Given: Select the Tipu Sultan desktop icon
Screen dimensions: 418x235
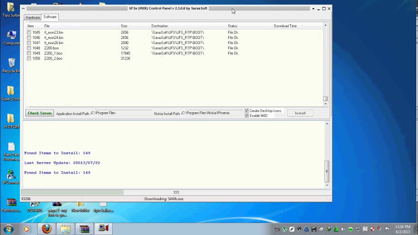Looking at the screenshot, I should pyautogui.click(x=11, y=10).
